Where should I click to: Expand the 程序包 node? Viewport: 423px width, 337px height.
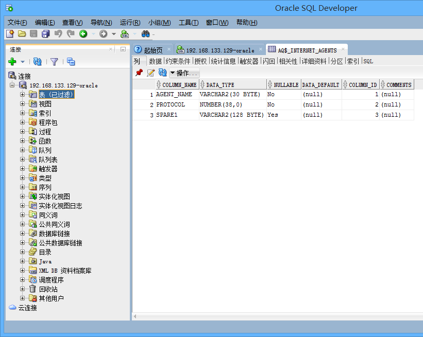22,122
